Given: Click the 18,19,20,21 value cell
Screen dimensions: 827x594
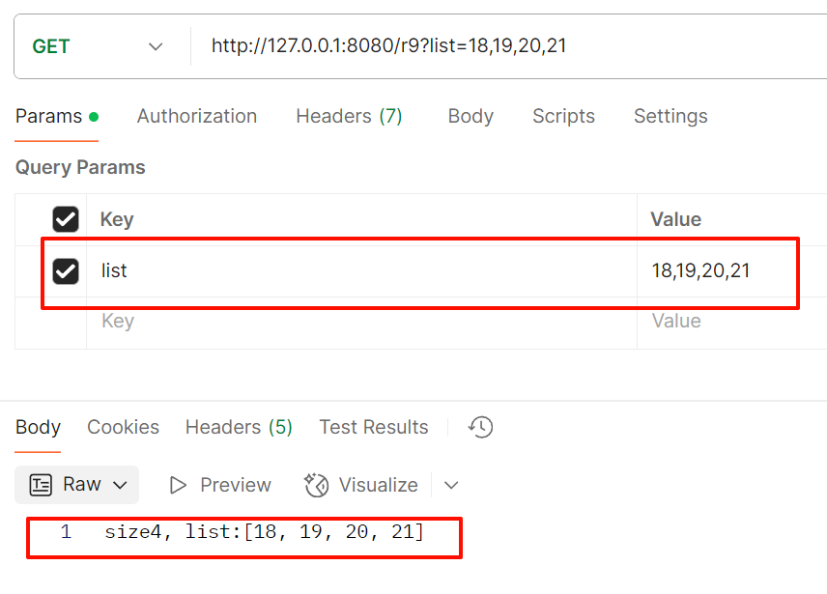Looking at the screenshot, I should point(731,270).
